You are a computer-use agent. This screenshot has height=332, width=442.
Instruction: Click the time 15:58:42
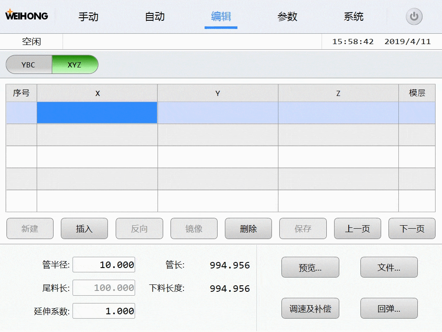pos(353,41)
